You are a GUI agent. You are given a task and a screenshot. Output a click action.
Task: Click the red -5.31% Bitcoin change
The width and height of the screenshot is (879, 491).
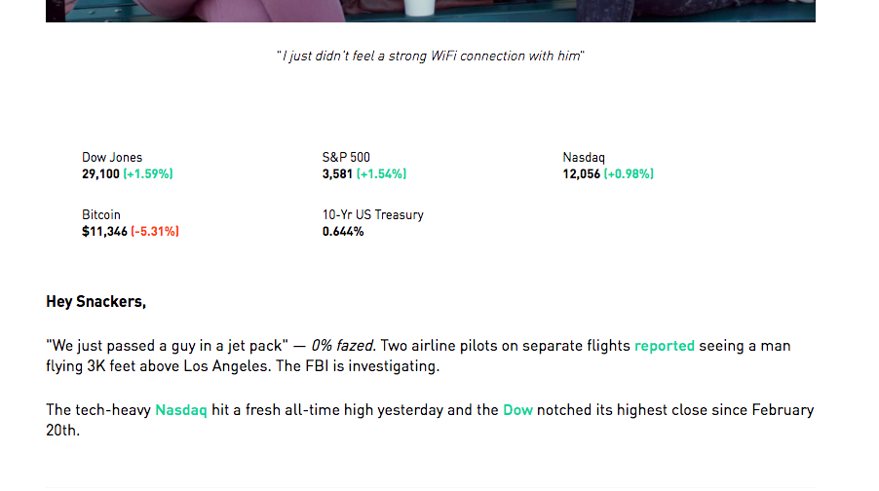click(x=155, y=232)
